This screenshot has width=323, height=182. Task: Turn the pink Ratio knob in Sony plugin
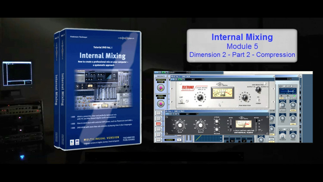coord(161,104)
